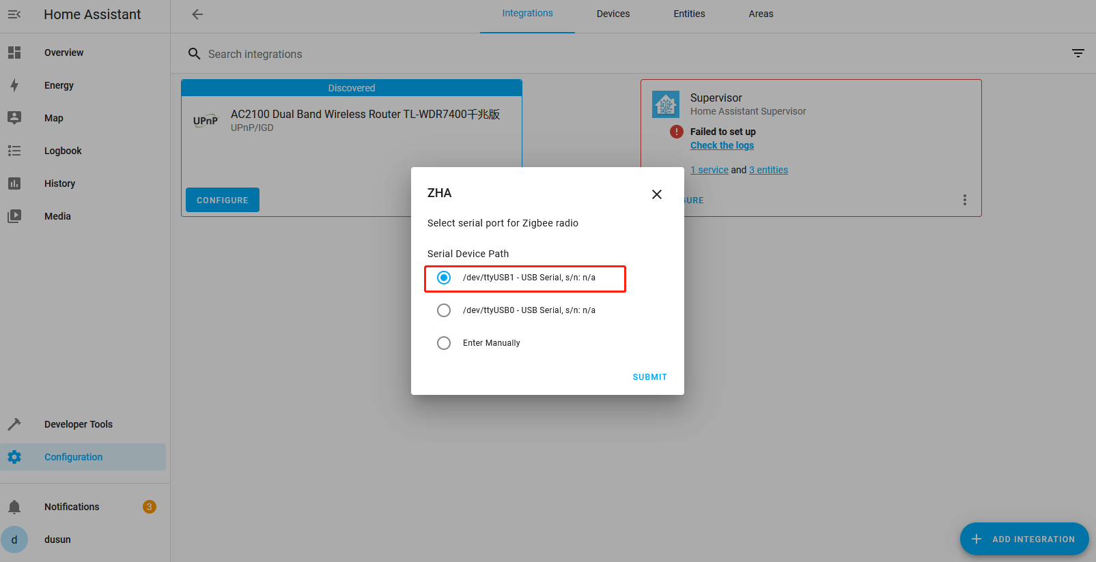This screenshot has width=1096, height=562.
Task: Click the search magnifier icon
Action: coord(194,54)
